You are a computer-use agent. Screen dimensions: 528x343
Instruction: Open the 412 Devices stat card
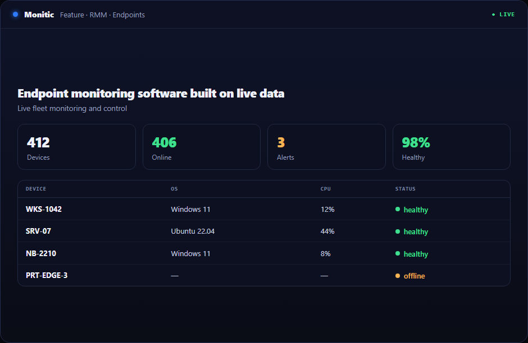click(77, 147)
